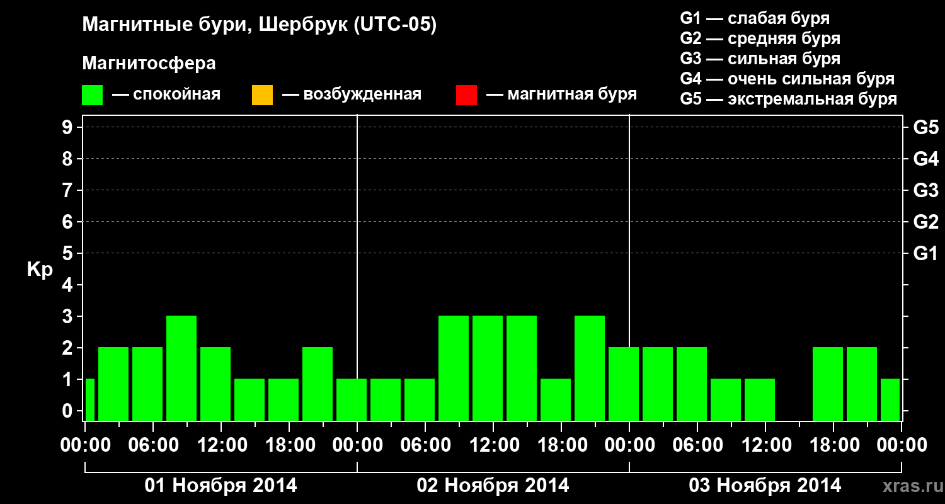Click the right-axis "G2" tick label
This screenshot has width=945, height=504.
point(925,222)
